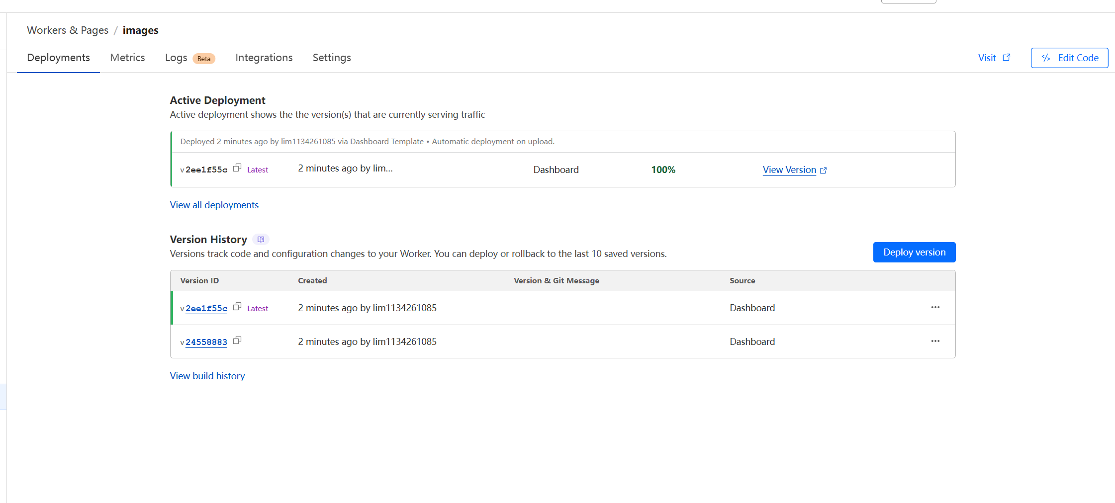Click the Visit external link

point(994,58)
